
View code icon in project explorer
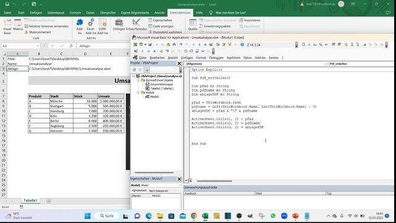pyautogui.click(x=134, y=70)
